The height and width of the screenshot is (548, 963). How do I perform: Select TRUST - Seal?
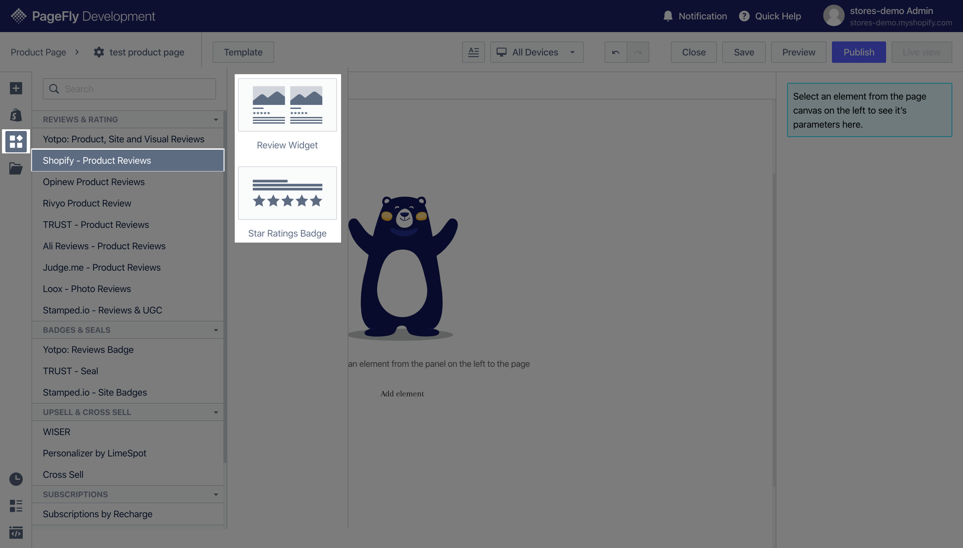point(128,371)
